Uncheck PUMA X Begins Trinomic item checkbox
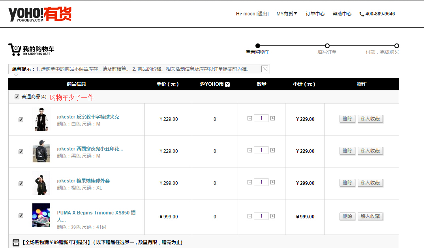 (21, 216)
